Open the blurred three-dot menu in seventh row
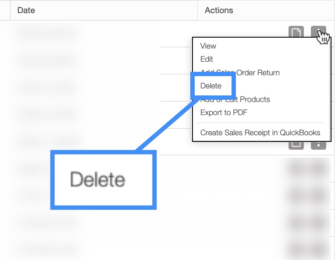 [319, 196]
